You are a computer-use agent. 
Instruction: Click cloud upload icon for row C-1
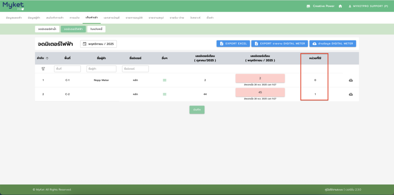[351, 80]
